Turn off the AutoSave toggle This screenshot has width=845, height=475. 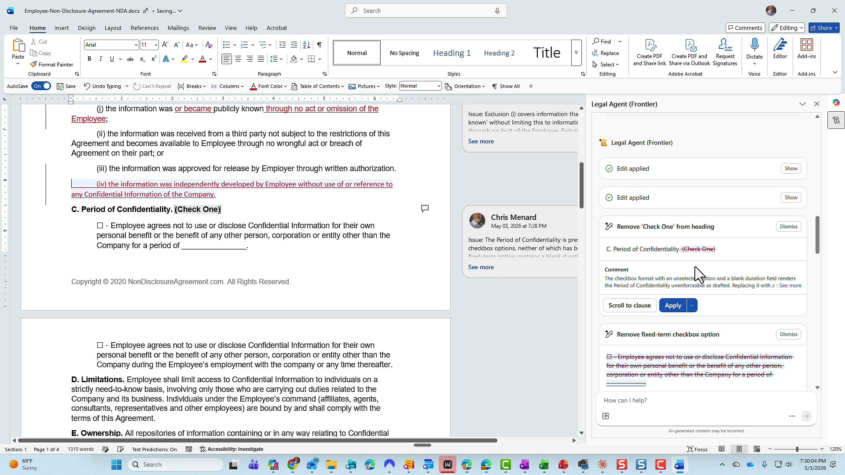pos(41,86)
